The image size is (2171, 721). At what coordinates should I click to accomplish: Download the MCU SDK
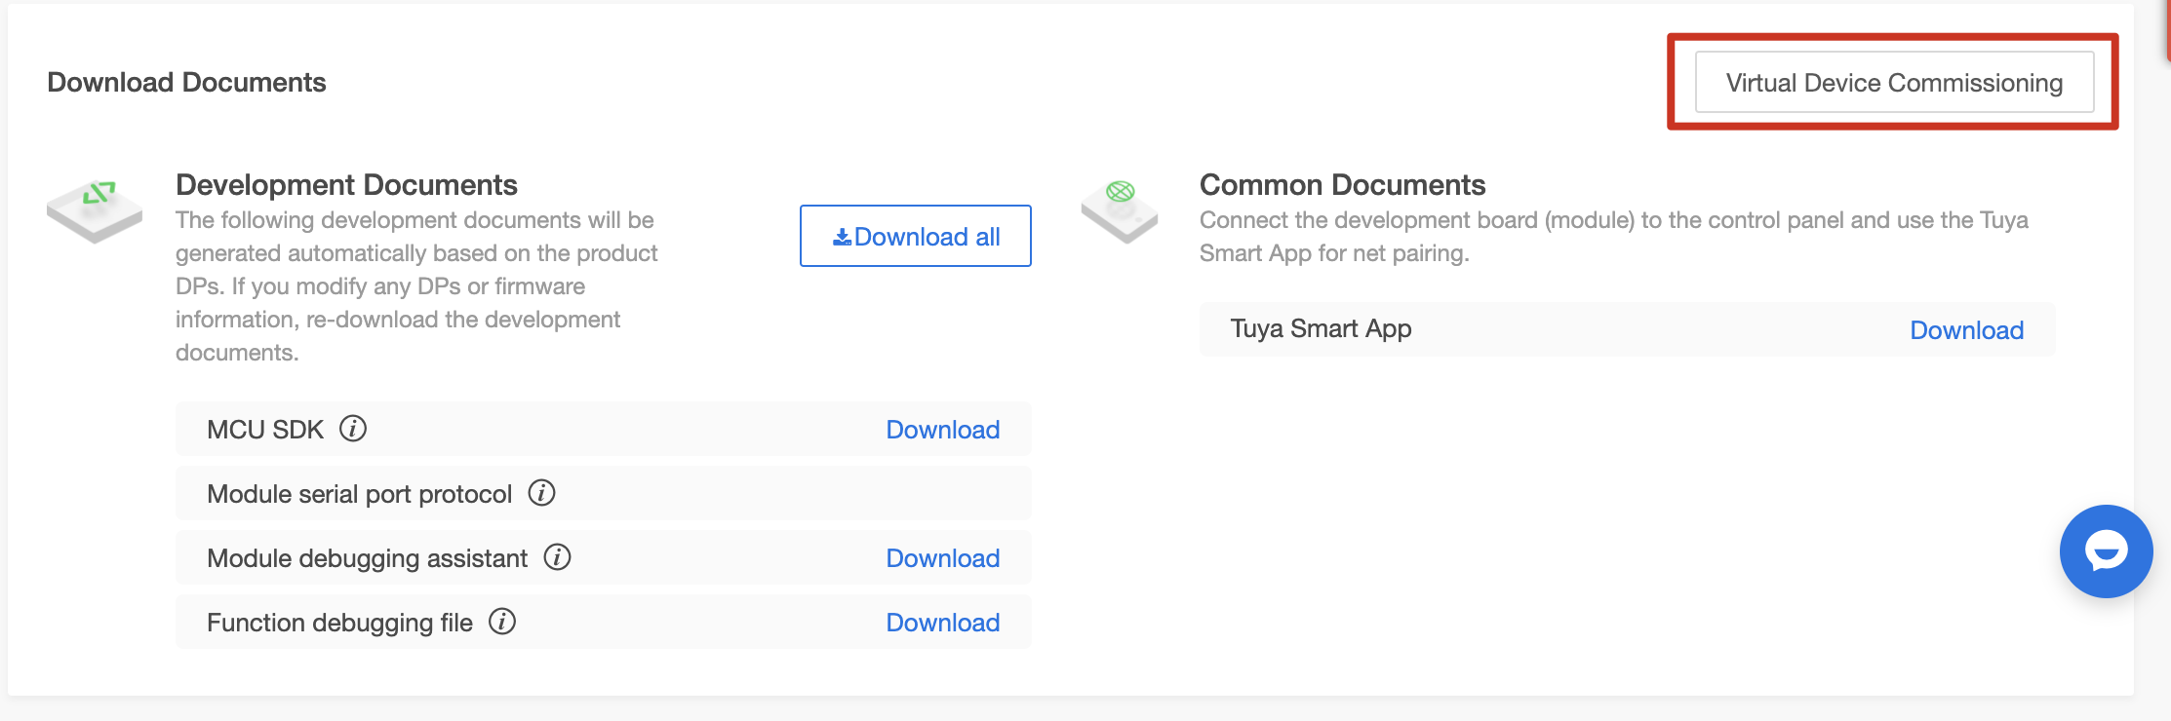tap(942, 430)
